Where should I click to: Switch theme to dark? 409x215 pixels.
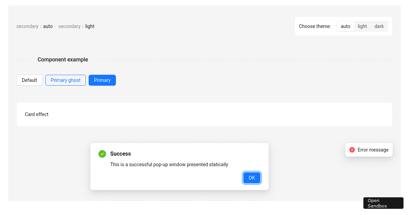pyautogui.click(x=379, y=26)
